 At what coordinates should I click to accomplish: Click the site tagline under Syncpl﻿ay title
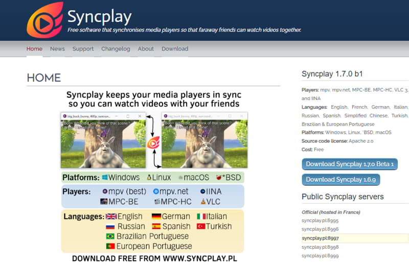[x=185, y=30]
